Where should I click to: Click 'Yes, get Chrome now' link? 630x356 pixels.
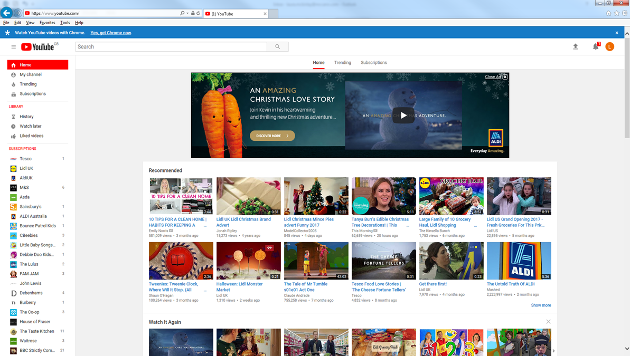pyautogui.click(x=111, y=33)
